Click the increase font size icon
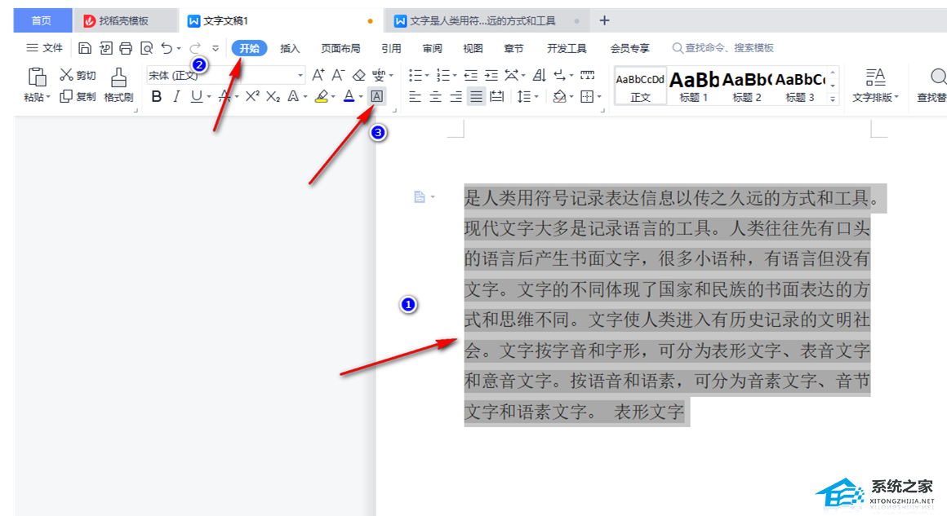This screenshot has width=947, height=516. click(318, 76)
